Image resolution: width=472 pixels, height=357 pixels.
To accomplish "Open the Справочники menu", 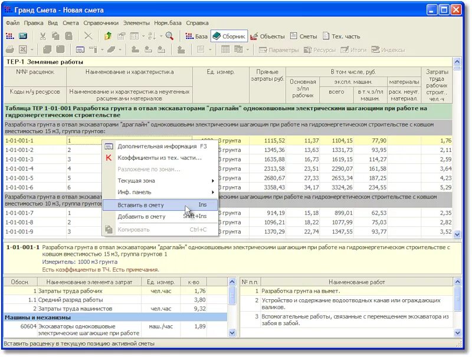I will pos(101,23).
